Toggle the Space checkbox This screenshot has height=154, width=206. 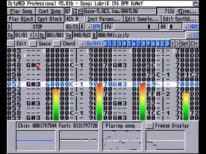(33, 44)
